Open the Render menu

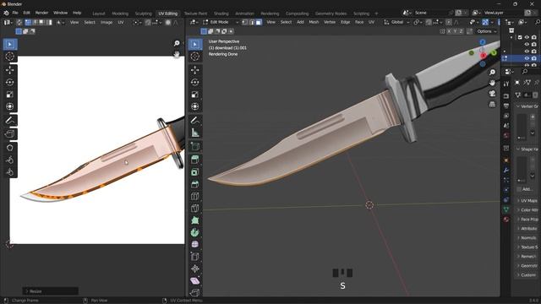coord(41,13)
